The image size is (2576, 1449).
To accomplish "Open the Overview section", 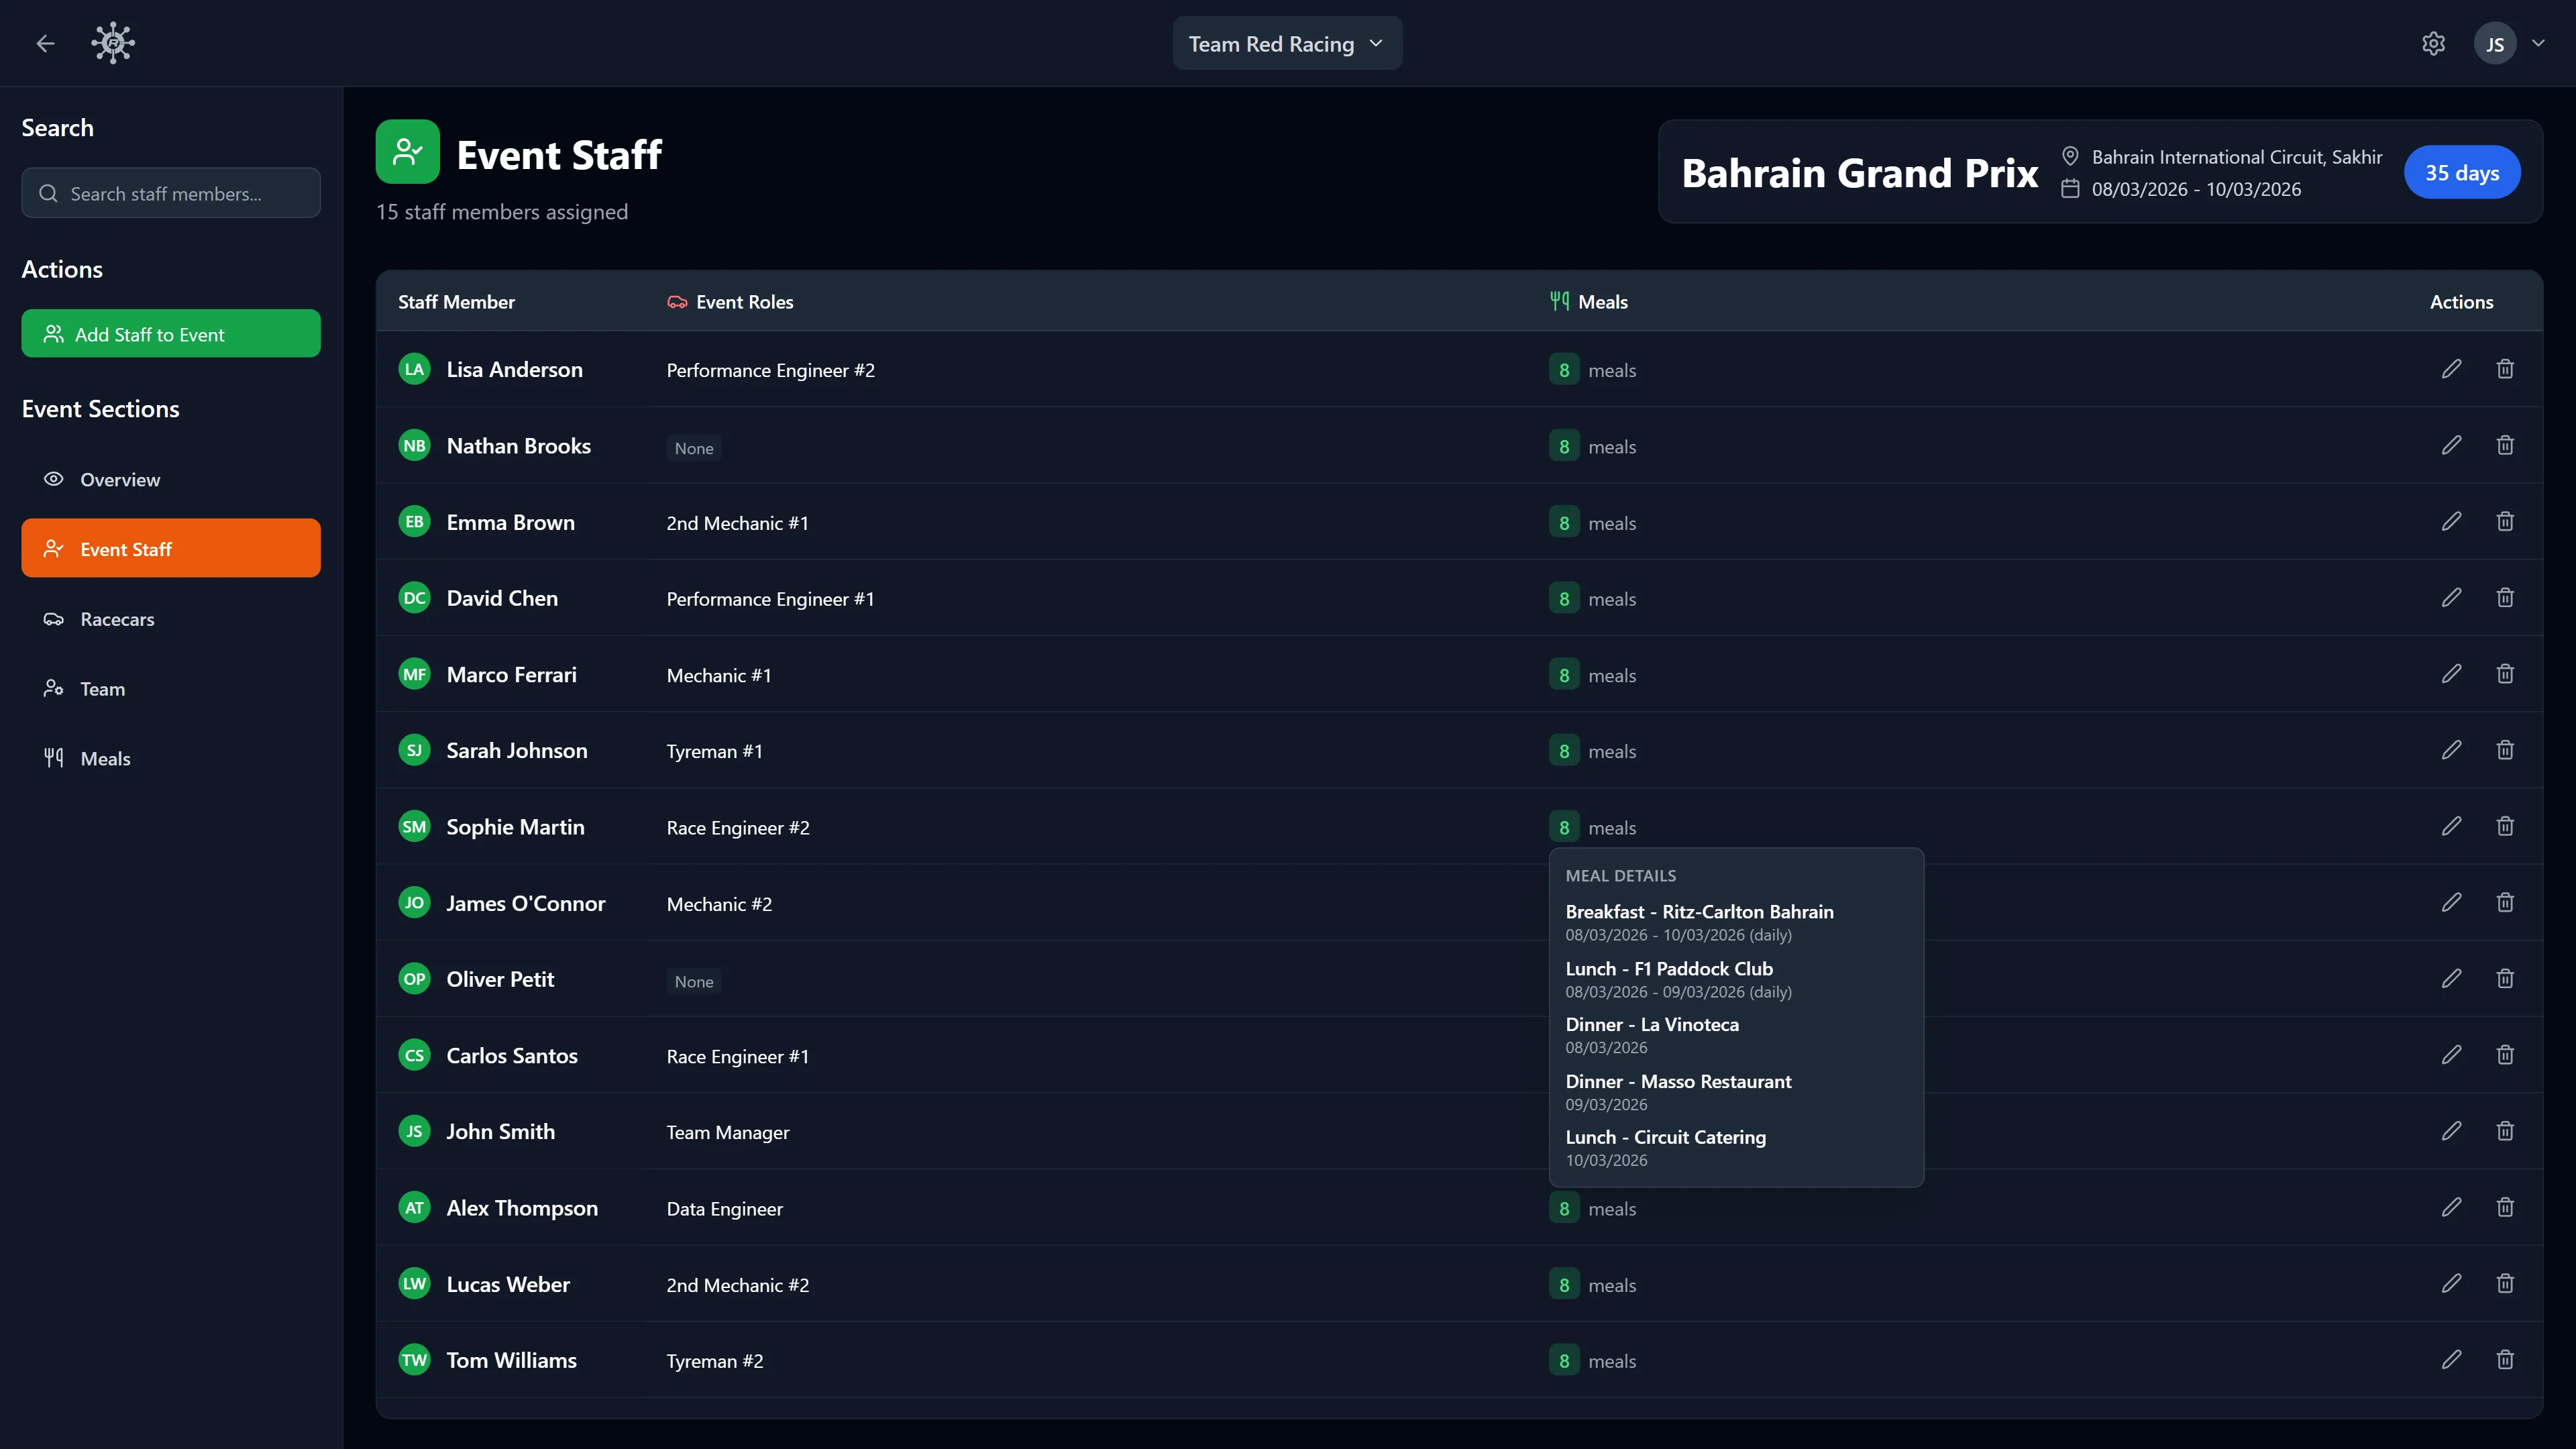I will [x=120, y=480].
